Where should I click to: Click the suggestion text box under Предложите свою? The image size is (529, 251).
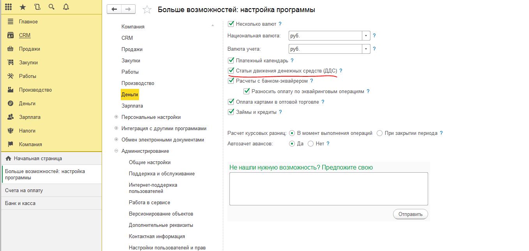coord(328,189)
